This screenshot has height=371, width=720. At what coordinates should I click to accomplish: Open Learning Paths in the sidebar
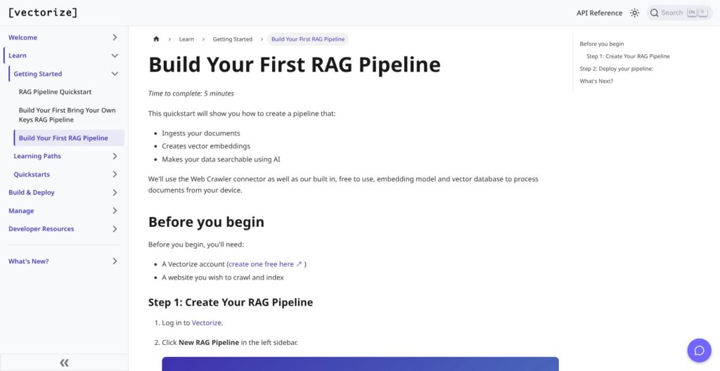coord(37,156)
